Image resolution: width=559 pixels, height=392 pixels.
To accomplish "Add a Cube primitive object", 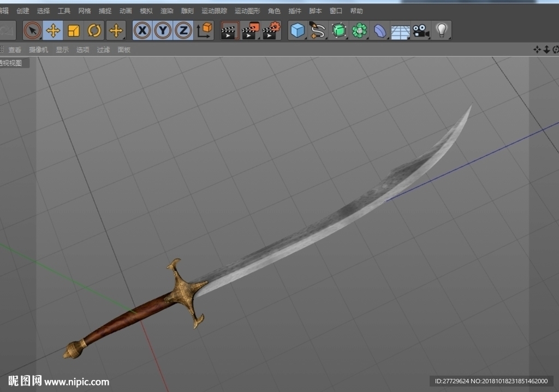I will [298, 31].
